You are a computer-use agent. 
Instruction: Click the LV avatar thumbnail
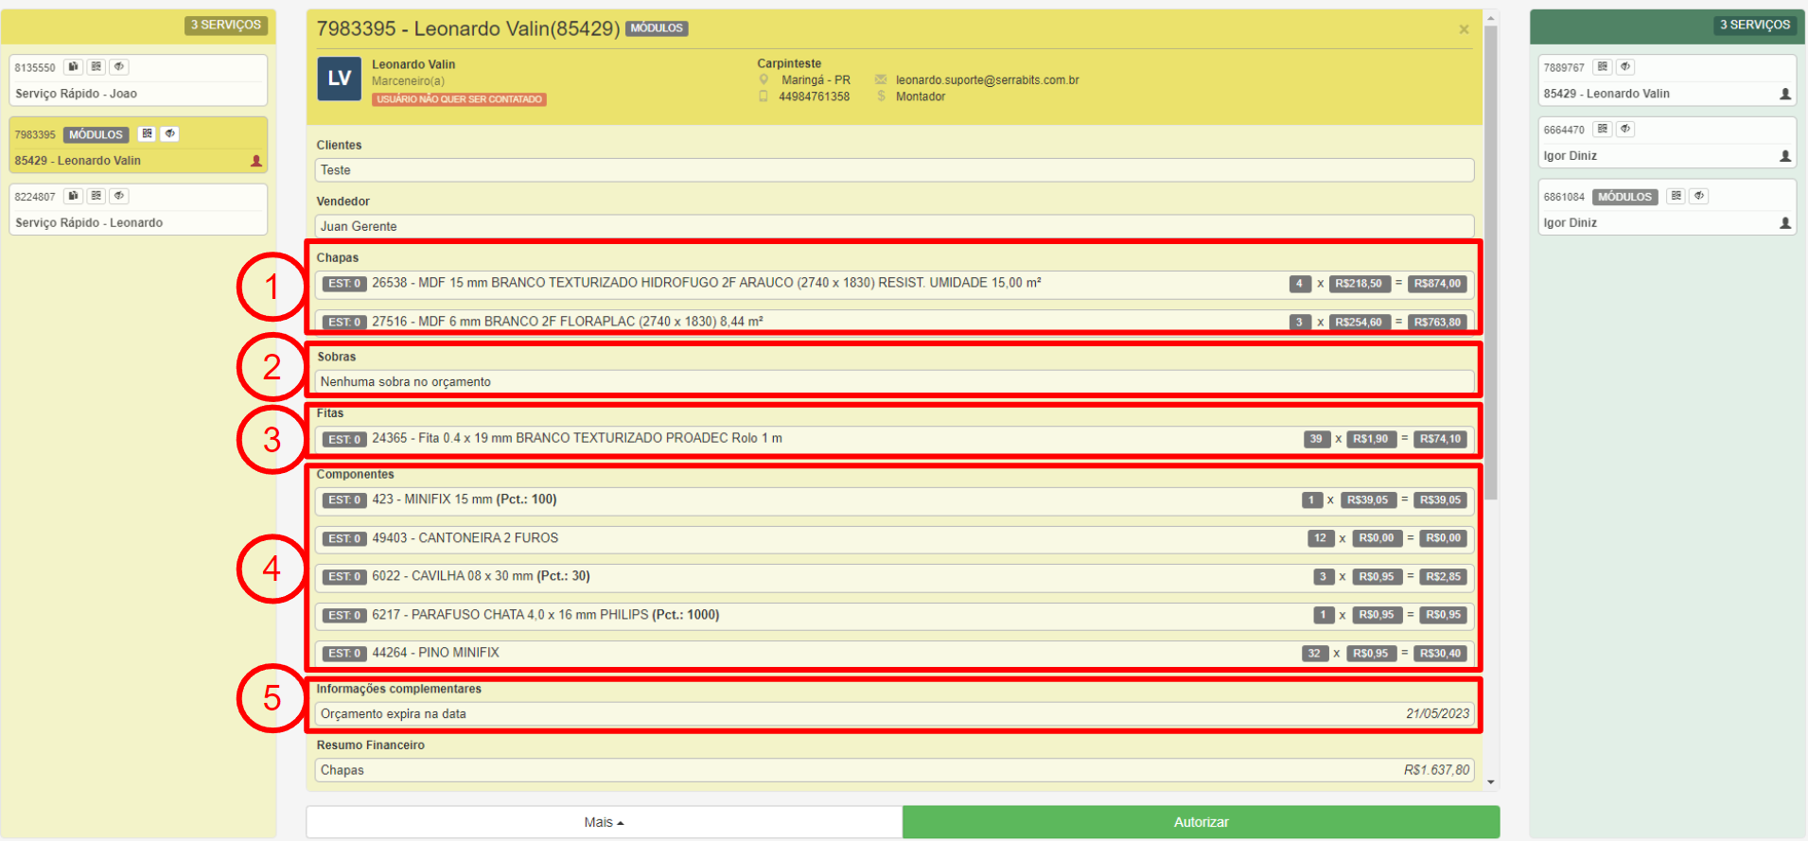tap(339, 79)
